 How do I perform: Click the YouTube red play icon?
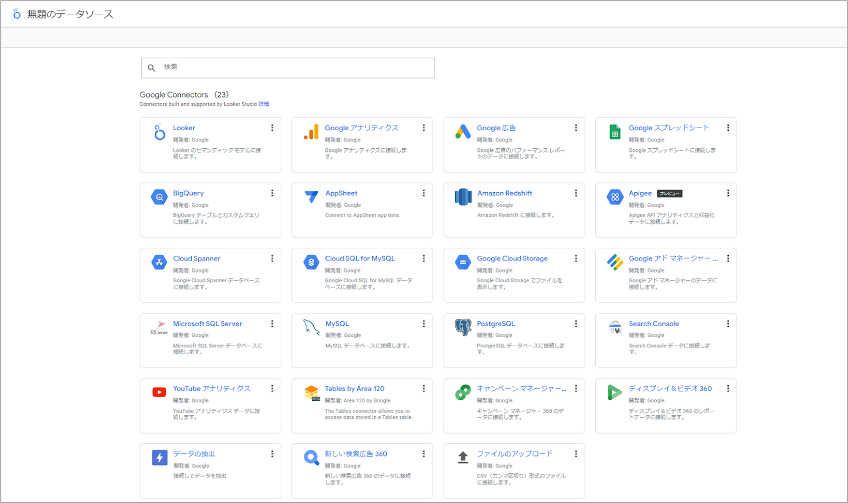coord(160,392)
